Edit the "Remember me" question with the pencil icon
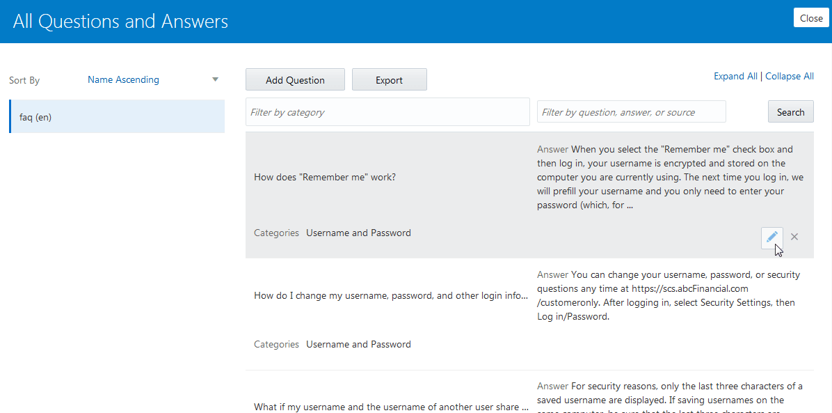This screenshot has width=832, height=413. click(x=771, y=237)
